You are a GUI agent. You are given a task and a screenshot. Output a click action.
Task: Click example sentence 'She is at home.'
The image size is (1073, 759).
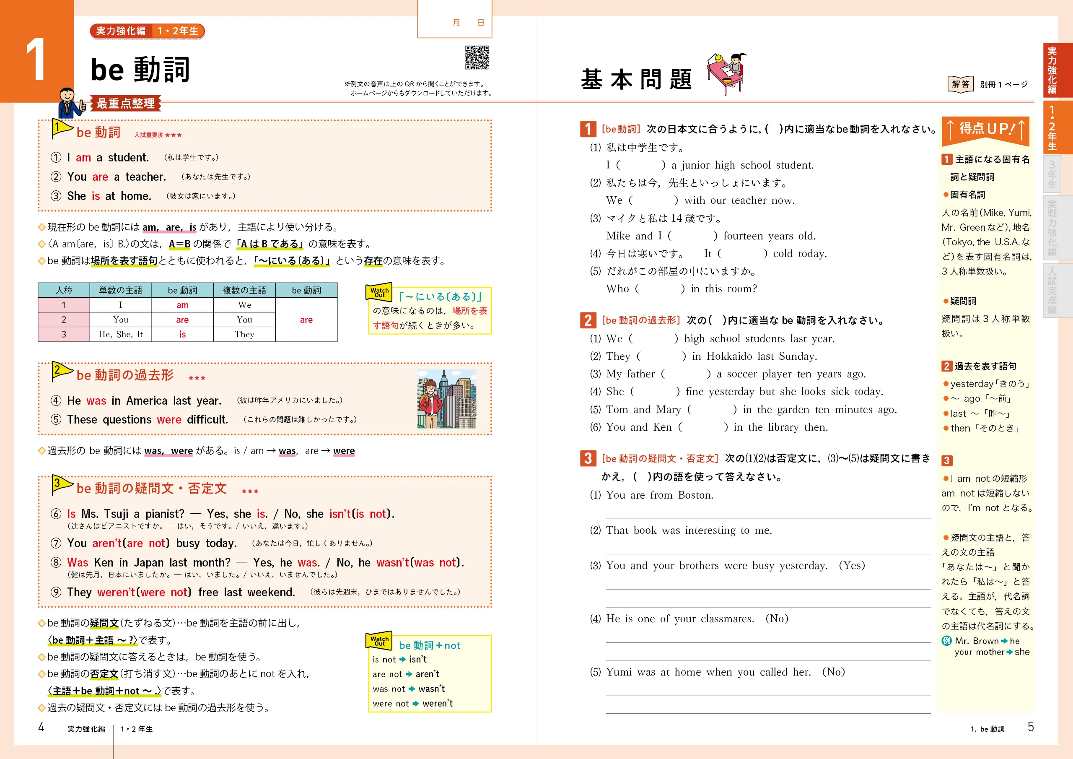coord(109,196)
